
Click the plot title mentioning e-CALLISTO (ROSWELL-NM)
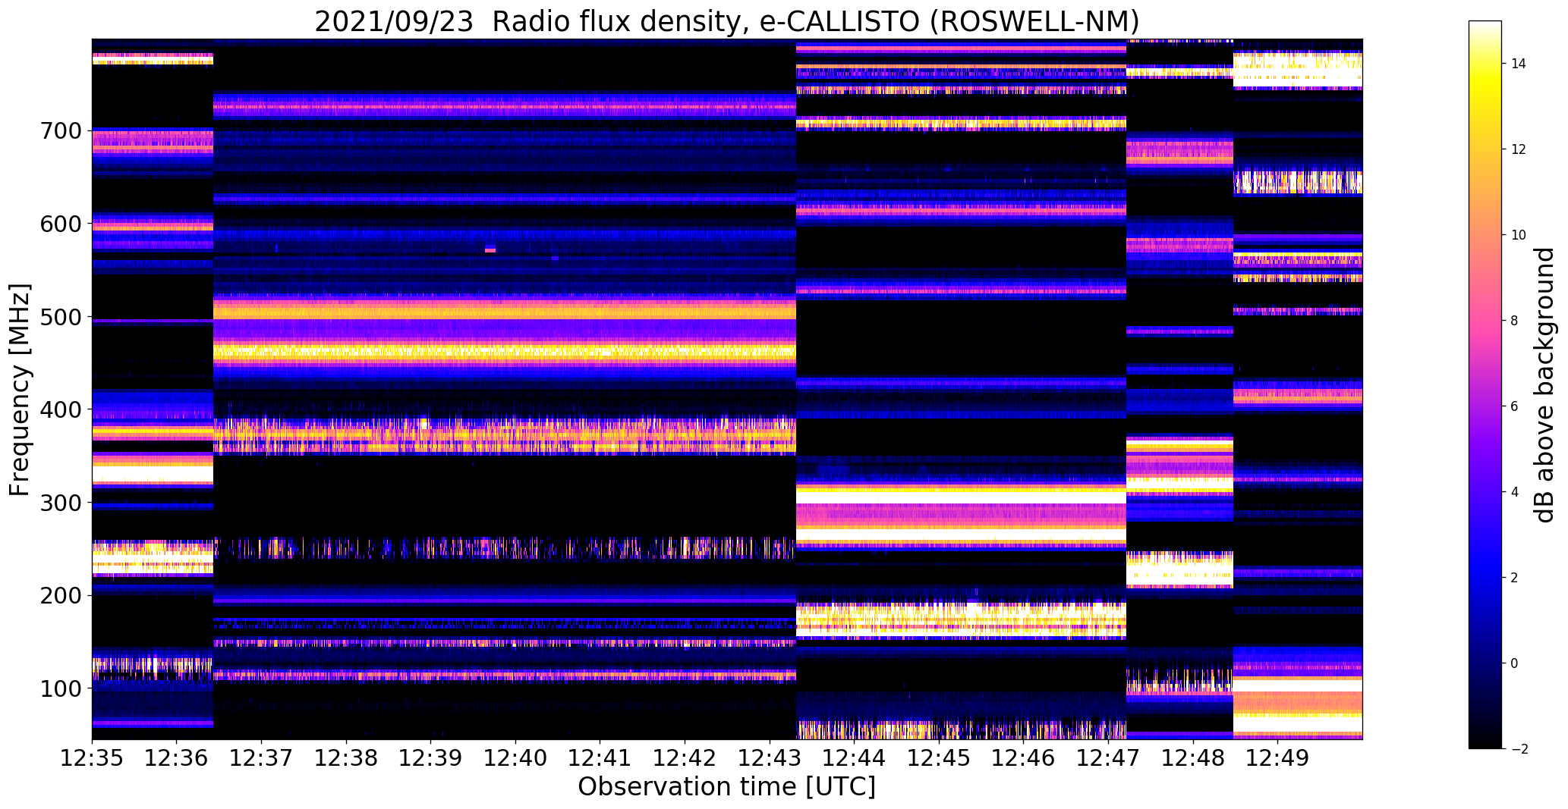coord(726,21)
